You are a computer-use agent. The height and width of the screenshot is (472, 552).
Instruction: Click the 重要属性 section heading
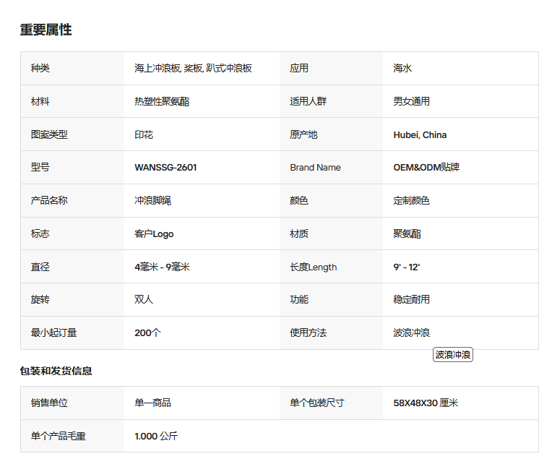(x=46, y=30)
